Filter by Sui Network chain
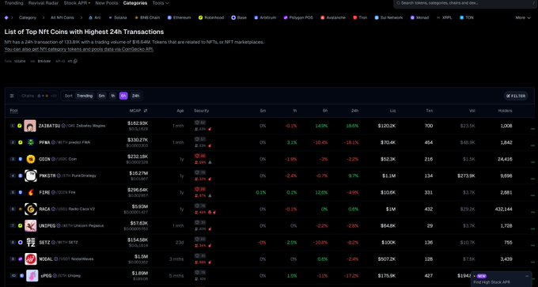This screenshot has width=538, height=287. (388, 17)
